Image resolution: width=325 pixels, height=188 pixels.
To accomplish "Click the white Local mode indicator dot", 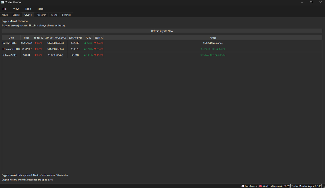I will [x=243, y=186].
